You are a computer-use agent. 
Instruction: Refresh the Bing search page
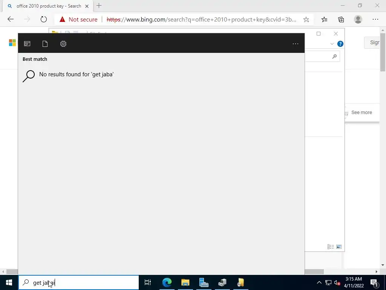coord(44,19)
